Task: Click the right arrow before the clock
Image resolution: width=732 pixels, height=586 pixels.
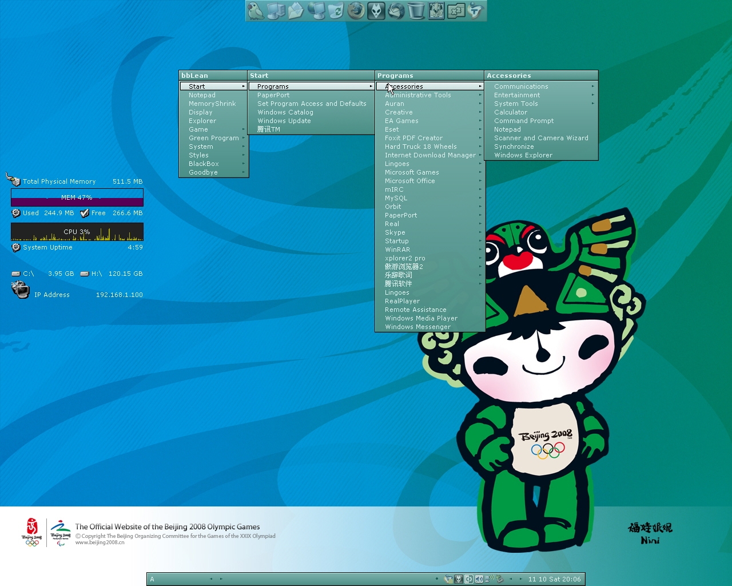Action: coord(521,579)
